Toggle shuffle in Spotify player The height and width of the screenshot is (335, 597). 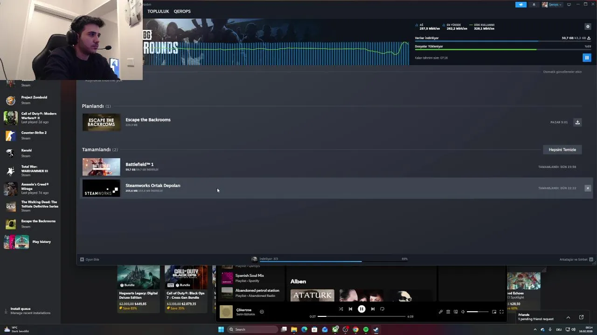click(x=341, y=309)
